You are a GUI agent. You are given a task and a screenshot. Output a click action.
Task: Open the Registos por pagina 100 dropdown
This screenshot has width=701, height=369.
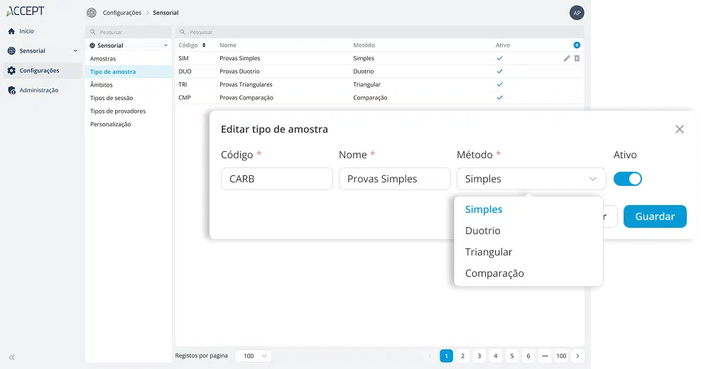click(x=253, y=356)
